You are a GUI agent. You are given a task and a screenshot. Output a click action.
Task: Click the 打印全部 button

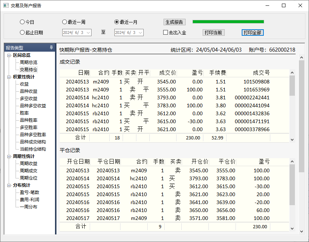point(253,33)
